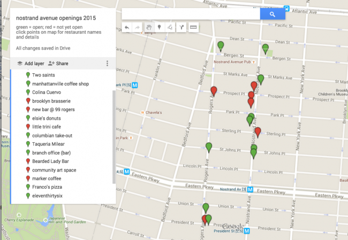The width and height of the screenshot is (348, 240).
Task: Click Add layer button
Action: point(31,64)
